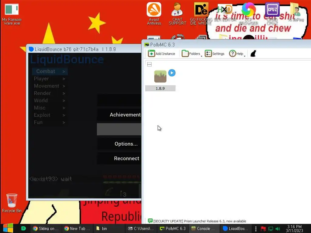Click the Achievements button in Minecraft

click(119, 115)
